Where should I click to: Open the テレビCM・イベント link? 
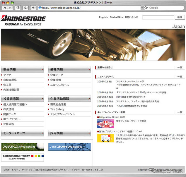[62, 114]
